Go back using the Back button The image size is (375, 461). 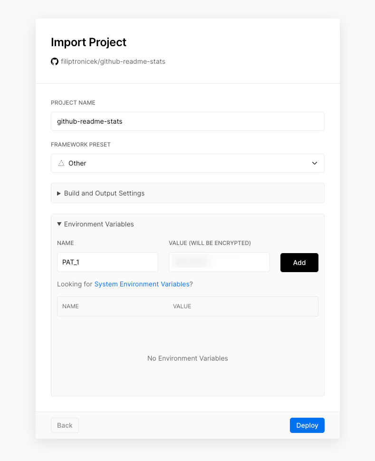65,425
